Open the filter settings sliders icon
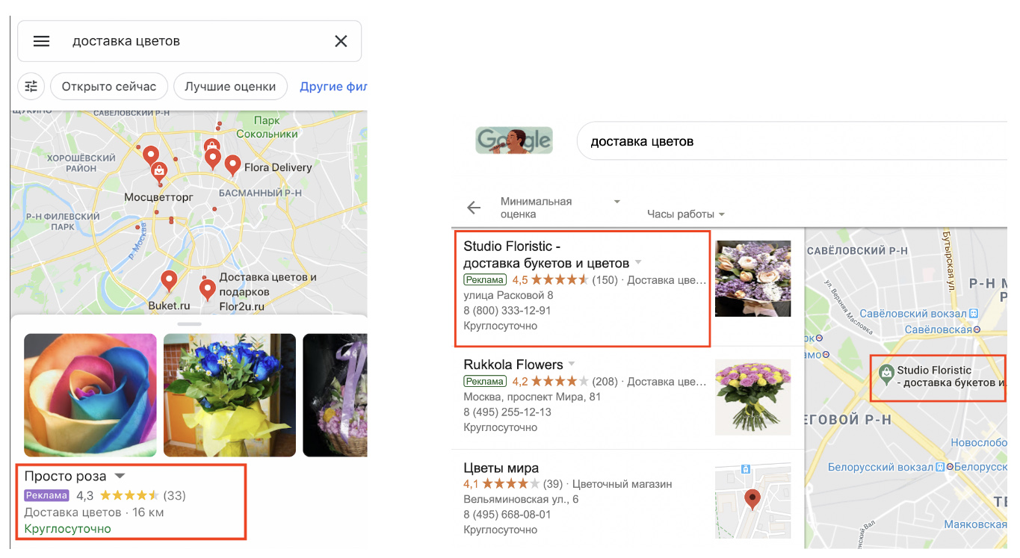 (31, 87)
